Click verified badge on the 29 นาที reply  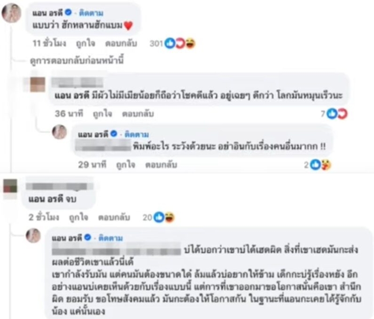(114, 134)
